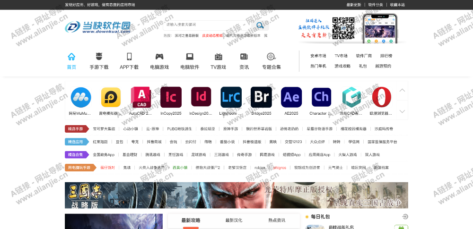Click the 精选应用 category tag
This screenshot has height=229, width=473.
(77, 142)
